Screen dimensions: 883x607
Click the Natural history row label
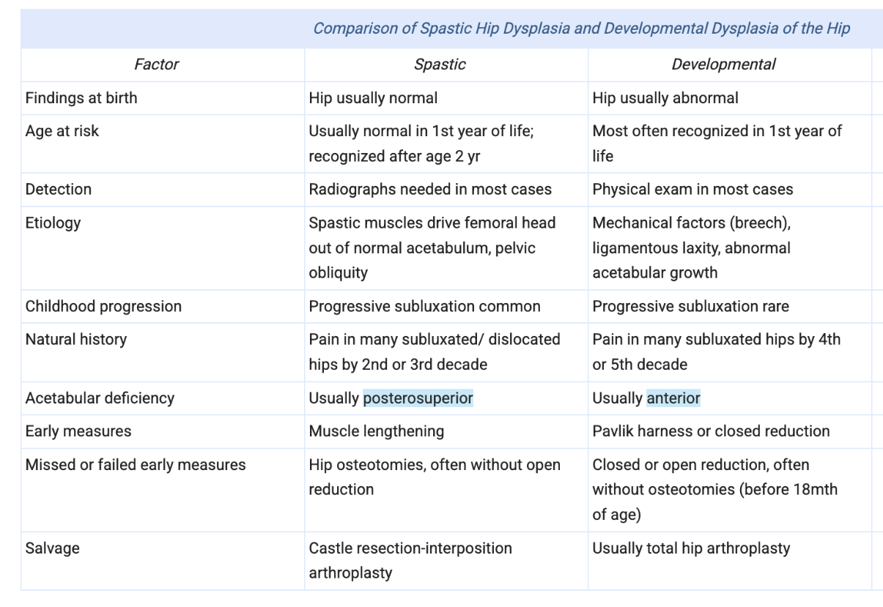pyautogui.click(x=76, y=340)
